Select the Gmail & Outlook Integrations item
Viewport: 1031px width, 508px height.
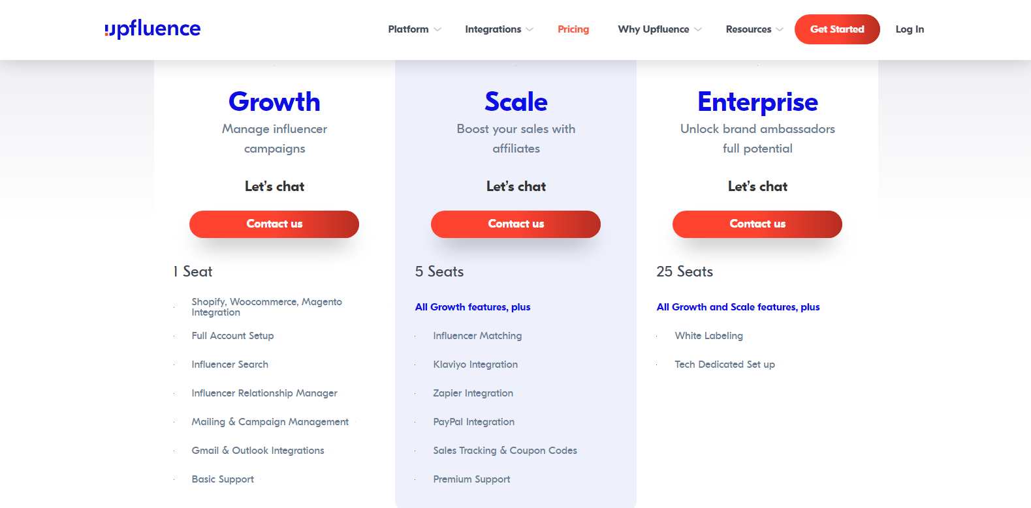[257, 451]
